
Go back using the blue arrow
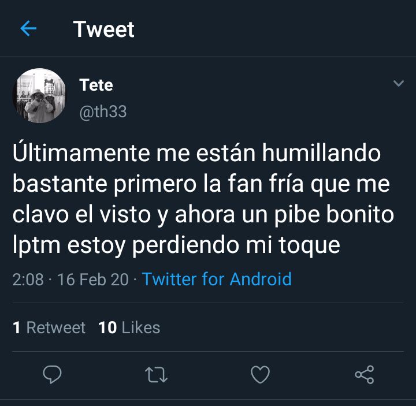tap(28, 28)
